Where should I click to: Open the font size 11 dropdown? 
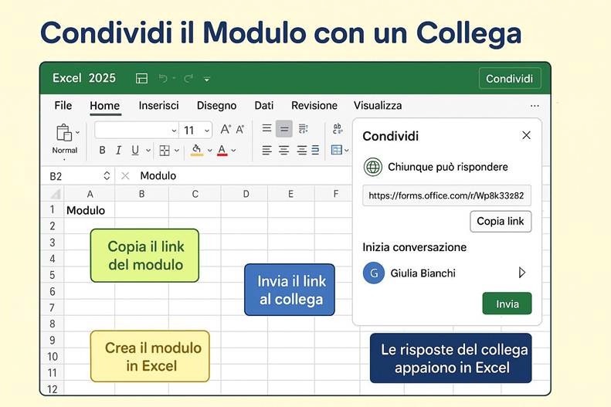pos(196,130)
